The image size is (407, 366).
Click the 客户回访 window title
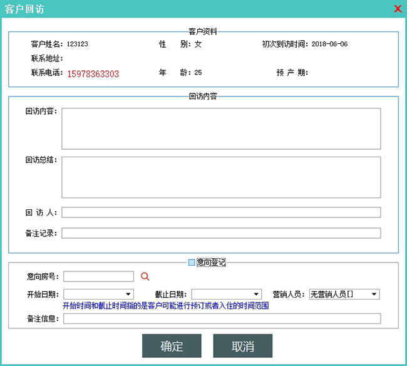click(24, 9)
